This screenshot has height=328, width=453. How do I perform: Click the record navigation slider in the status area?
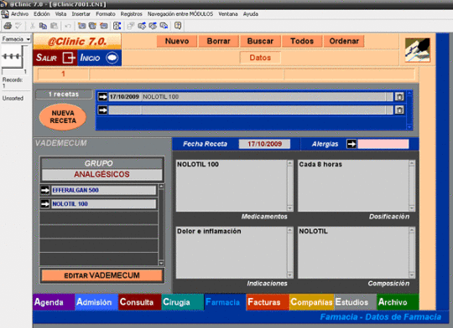[x=12, y=56]
